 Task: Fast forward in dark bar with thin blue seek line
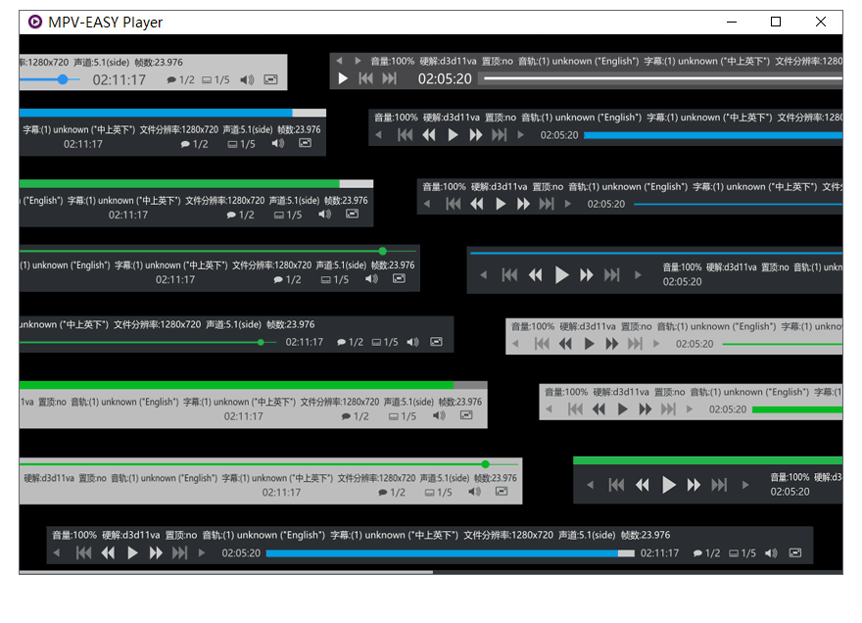[523, 204]
